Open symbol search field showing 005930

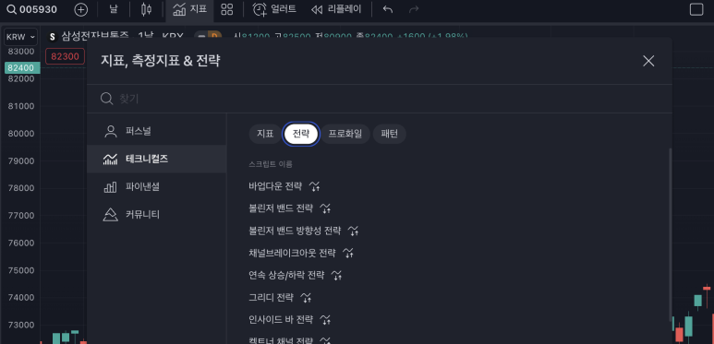click(x=32, y=9)
